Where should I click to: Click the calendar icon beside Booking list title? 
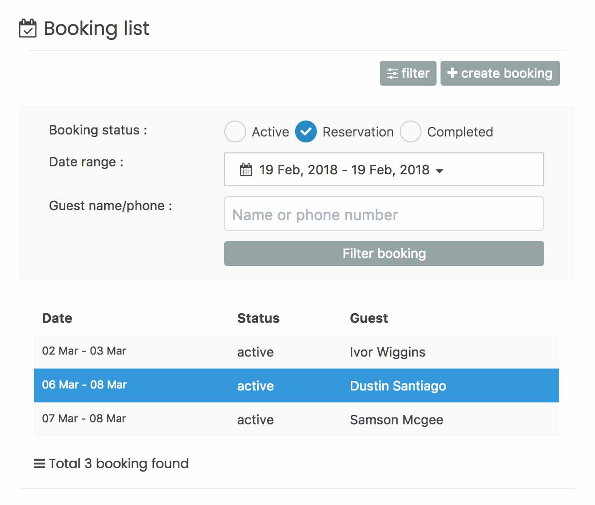click(x=27, y=28)
